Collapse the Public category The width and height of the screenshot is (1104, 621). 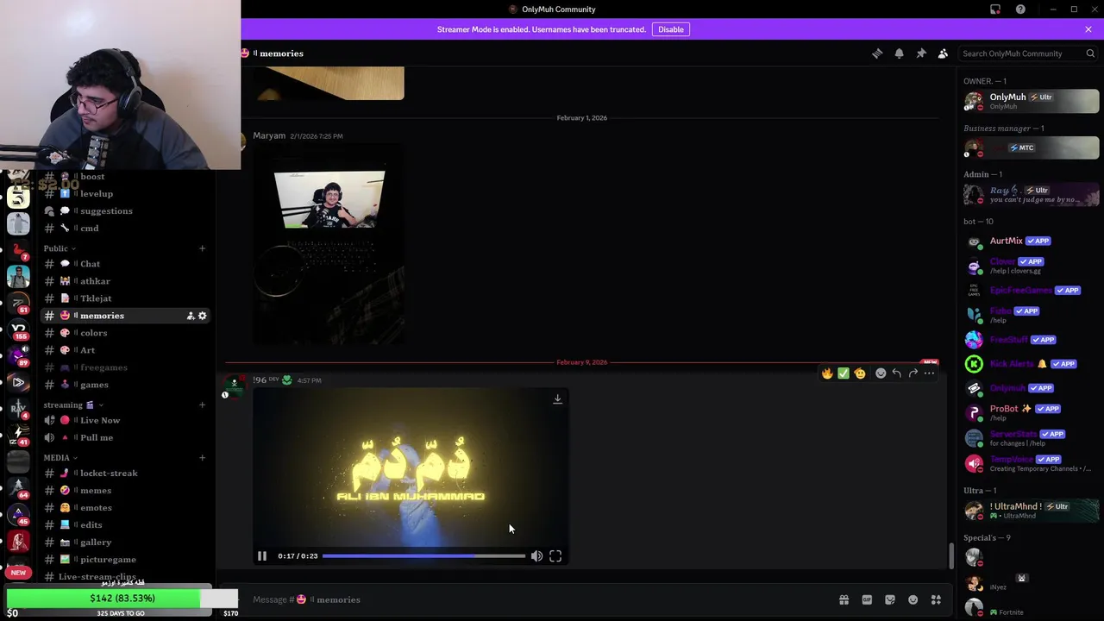click(60, 248)
